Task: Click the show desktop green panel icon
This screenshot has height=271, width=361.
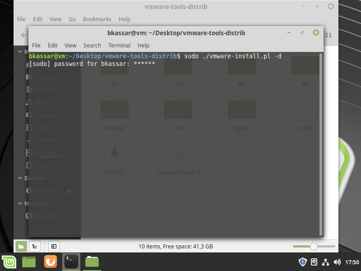Action: coord(29,262)
